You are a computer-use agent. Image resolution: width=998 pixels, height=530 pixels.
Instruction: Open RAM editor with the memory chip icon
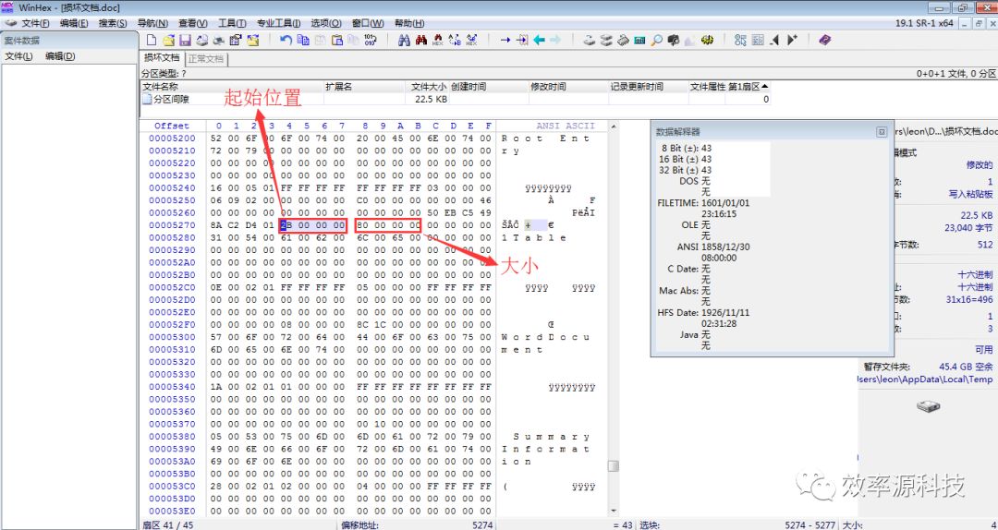coord(623,40)
